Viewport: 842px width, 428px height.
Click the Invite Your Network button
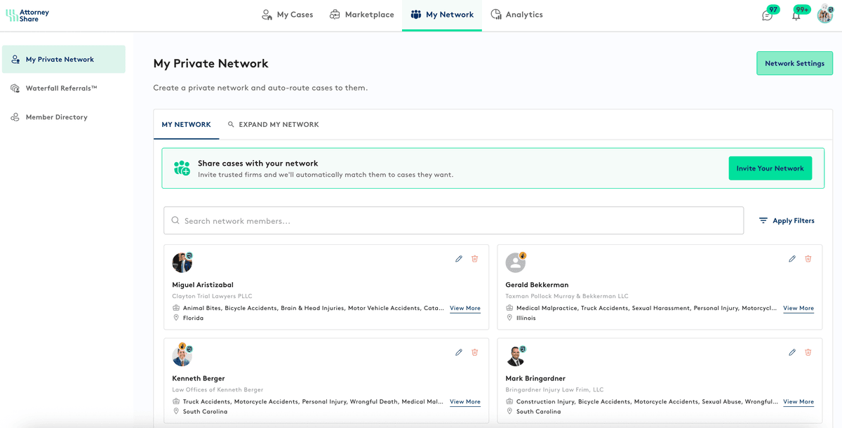tap(770, 168)
